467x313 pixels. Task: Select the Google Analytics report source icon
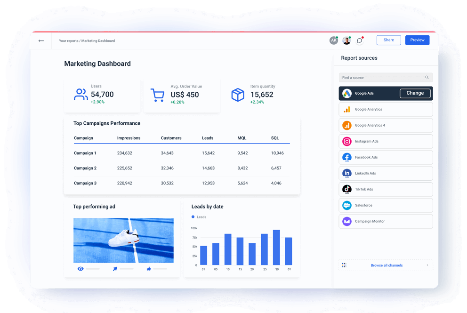click(346, 109)
